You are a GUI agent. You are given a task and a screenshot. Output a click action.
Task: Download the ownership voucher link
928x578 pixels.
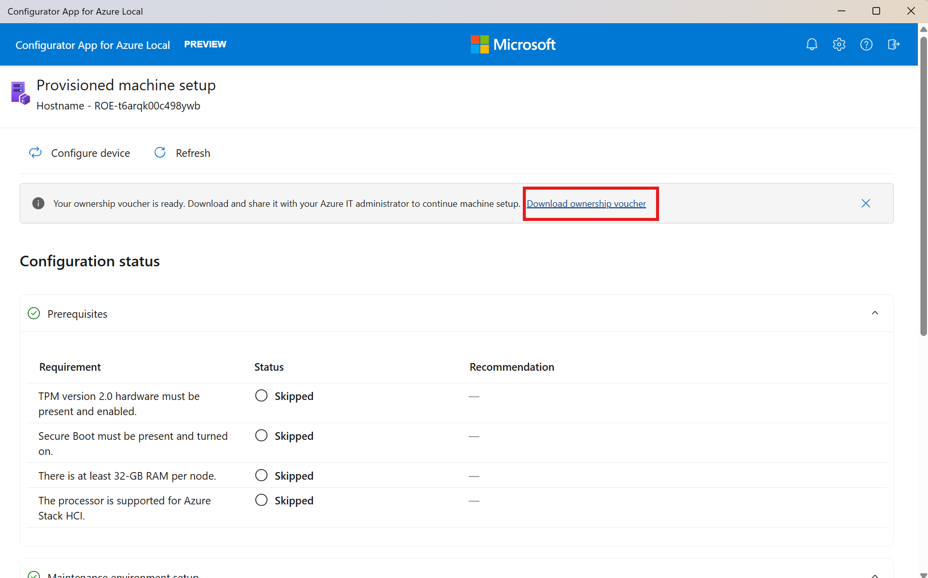586,204
